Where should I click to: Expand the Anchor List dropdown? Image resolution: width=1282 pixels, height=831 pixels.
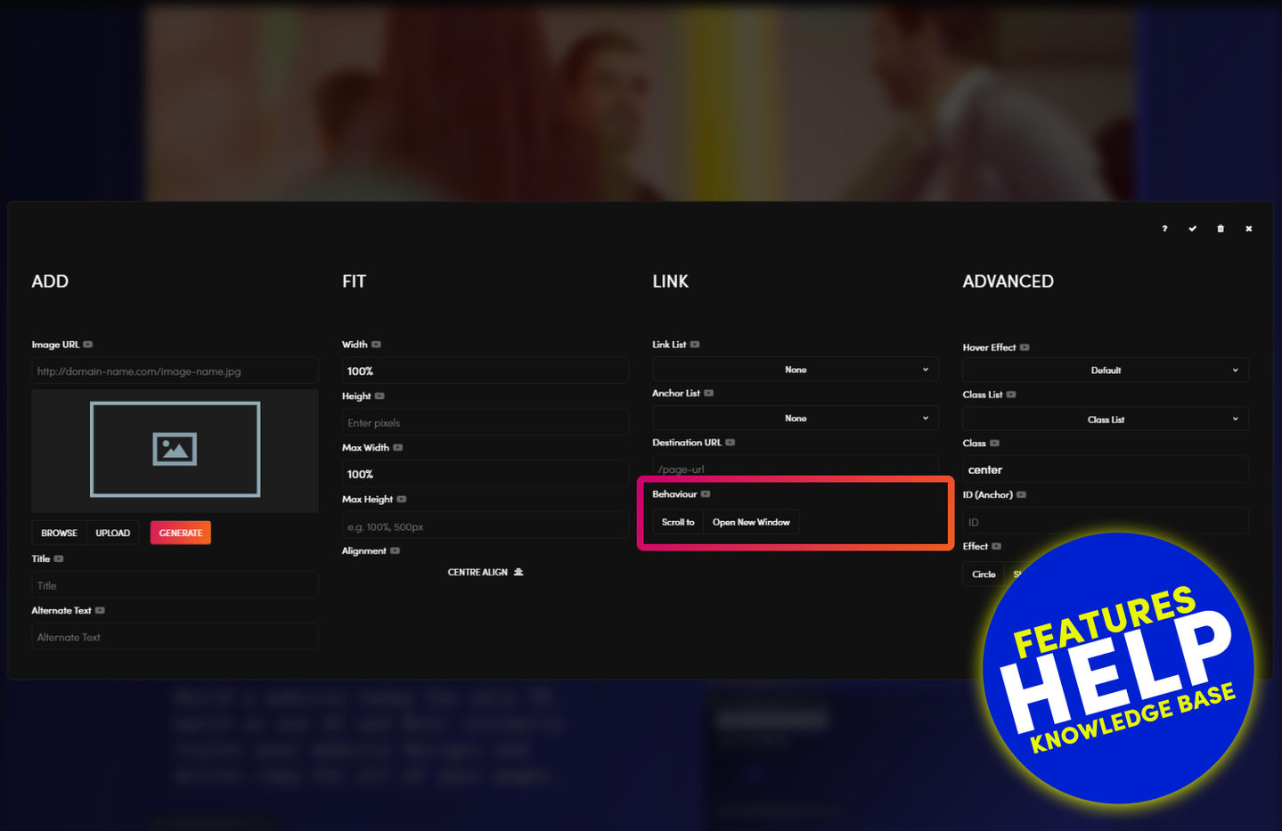click(795, 419)
